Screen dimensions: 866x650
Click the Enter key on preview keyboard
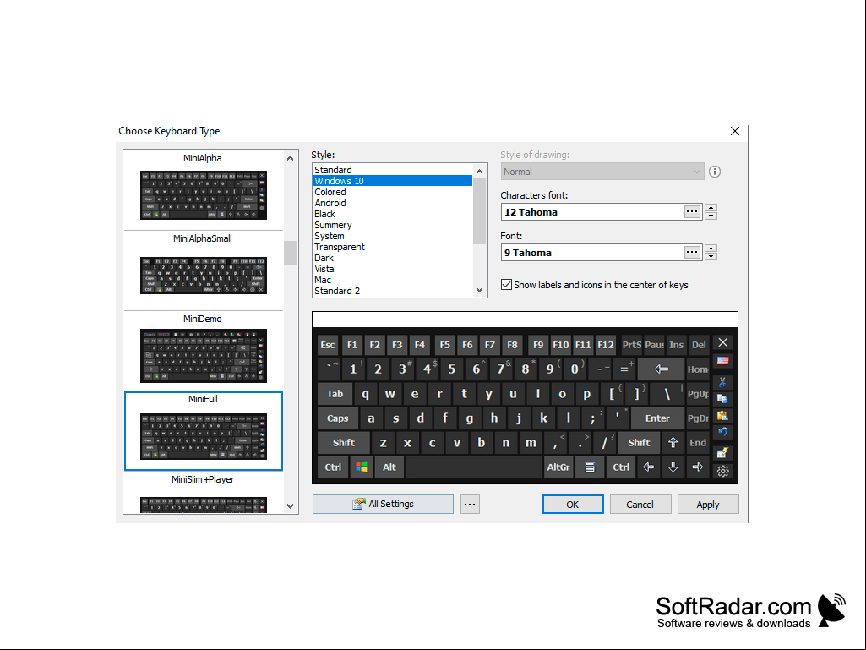[x=657, y=418]
